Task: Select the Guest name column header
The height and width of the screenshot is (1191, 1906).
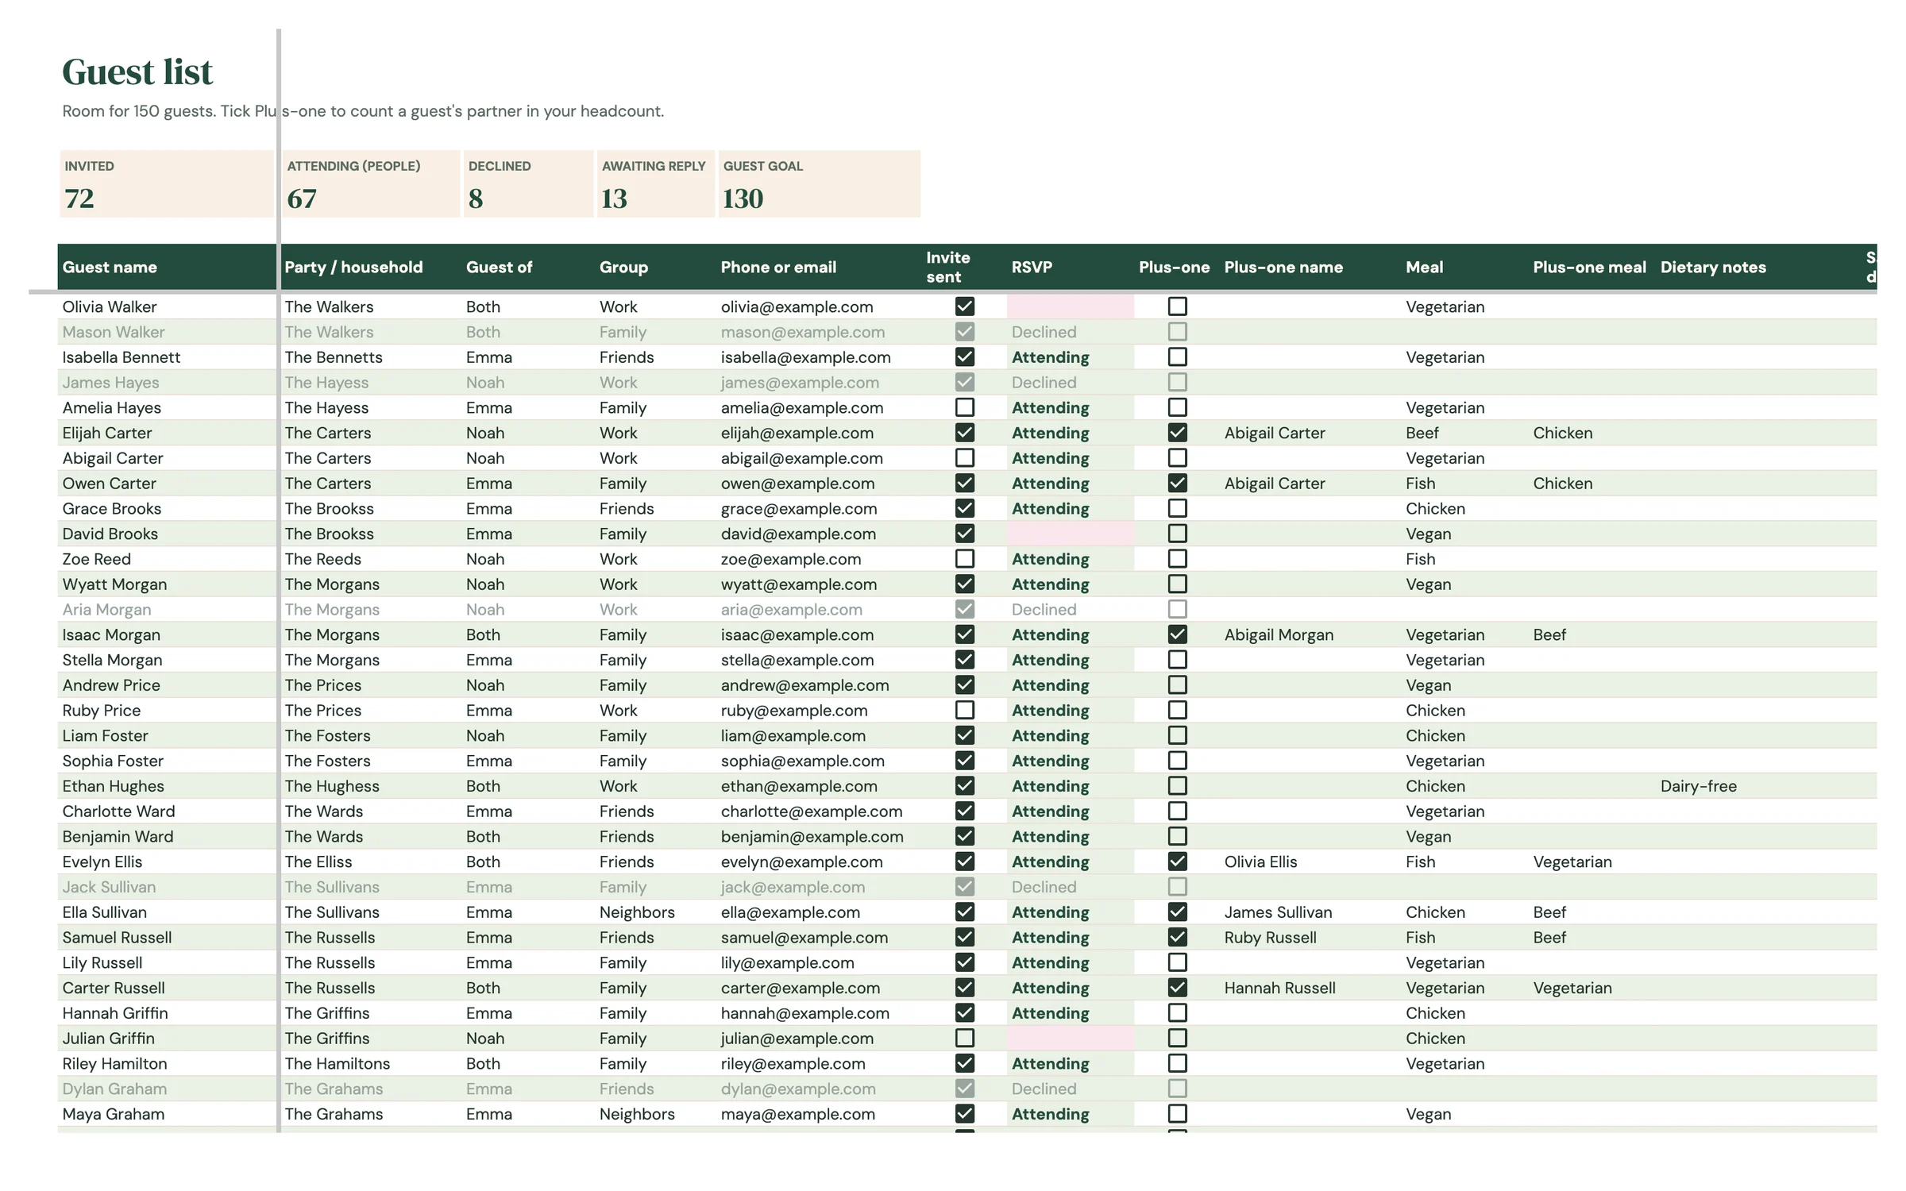Action: 167,268
